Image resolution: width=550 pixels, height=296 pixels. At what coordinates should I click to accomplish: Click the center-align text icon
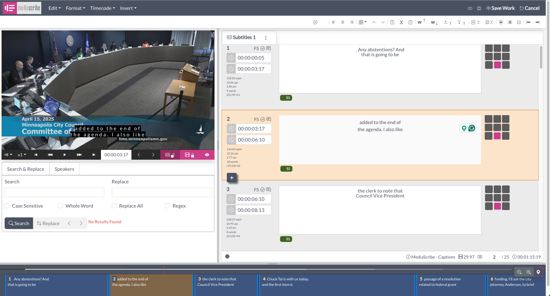click(343, 22)
